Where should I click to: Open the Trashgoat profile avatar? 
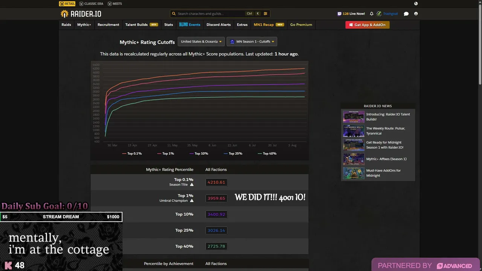(x=379, y=14)
